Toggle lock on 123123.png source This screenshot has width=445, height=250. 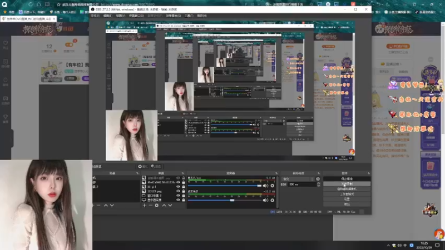[184, 191]
